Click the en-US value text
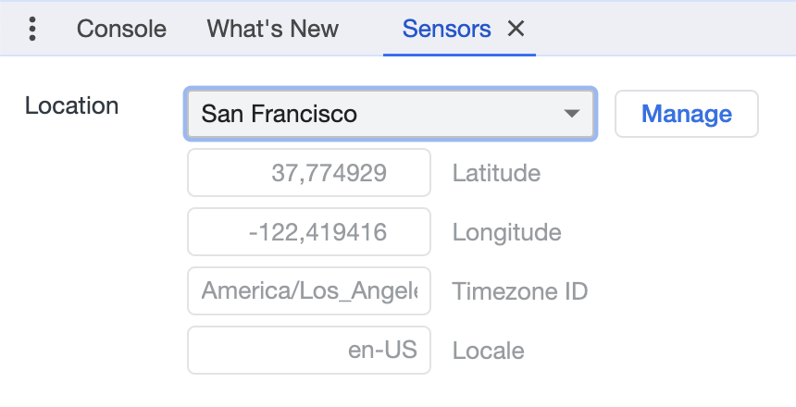Screen dimensions: 796x407 click(x=382, y=351)
